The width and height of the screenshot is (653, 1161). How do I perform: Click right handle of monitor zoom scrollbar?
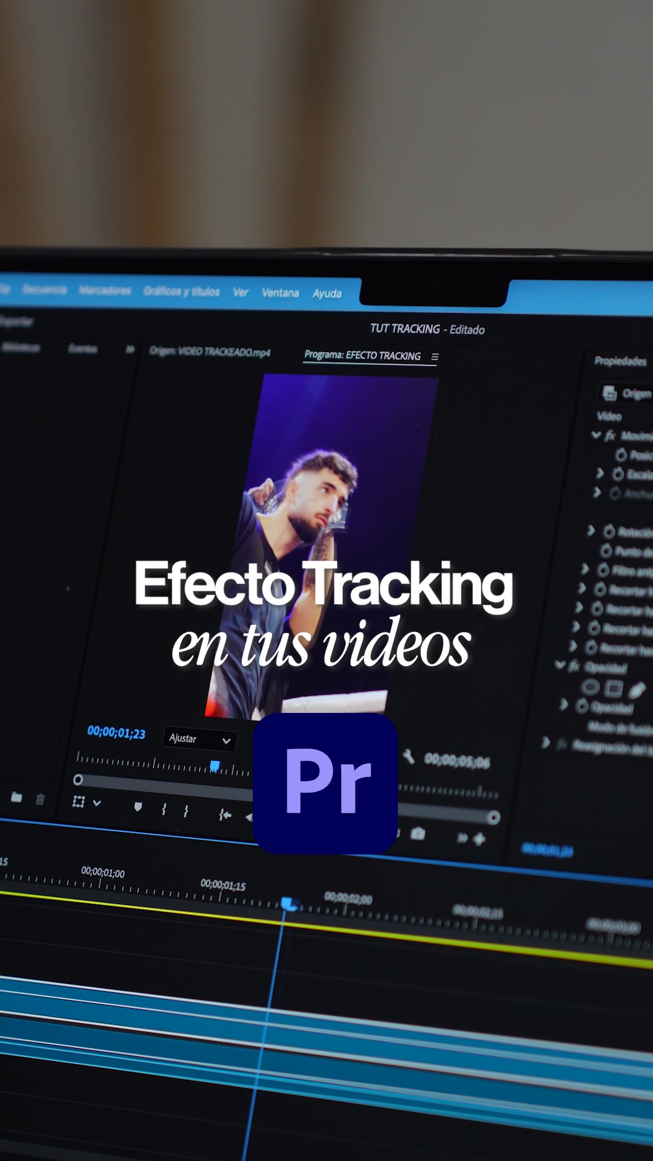[x=493, y=818]
